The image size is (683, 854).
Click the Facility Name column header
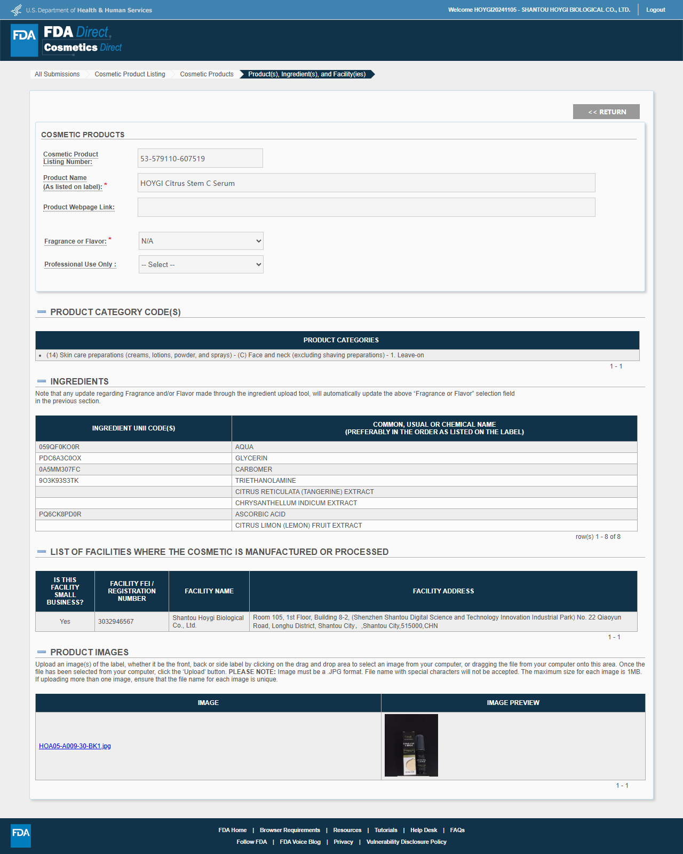(209, 591)
